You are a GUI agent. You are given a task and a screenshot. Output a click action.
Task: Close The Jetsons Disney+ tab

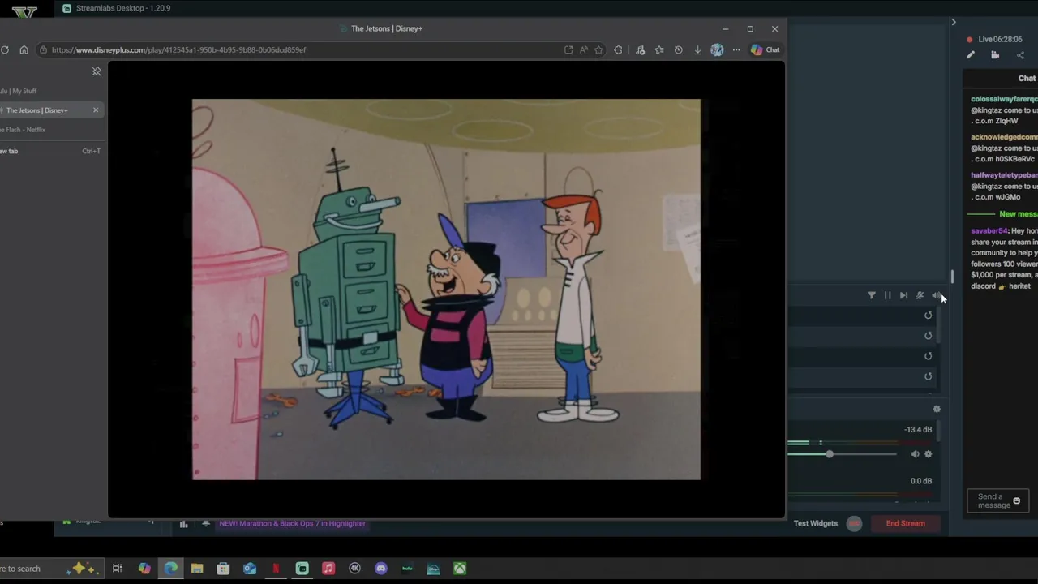(x=96, y=110)
